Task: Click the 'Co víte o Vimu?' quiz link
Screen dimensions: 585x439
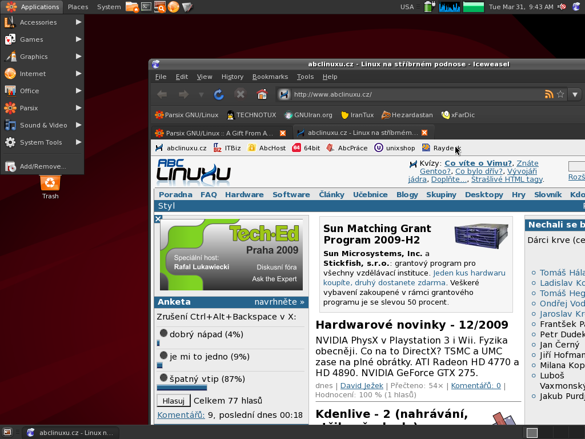Action: click(x=478, y=163)
